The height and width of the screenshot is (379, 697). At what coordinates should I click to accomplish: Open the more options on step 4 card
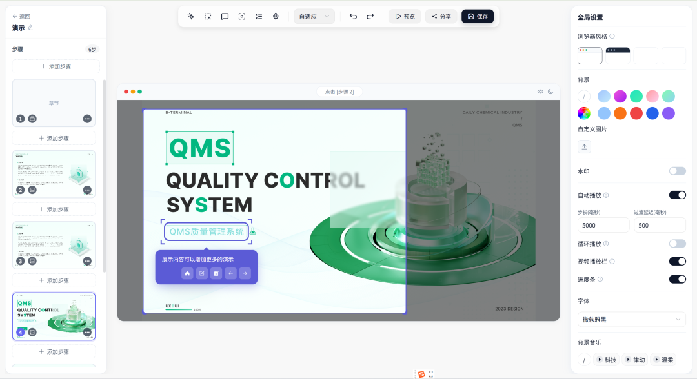[87, 332]
